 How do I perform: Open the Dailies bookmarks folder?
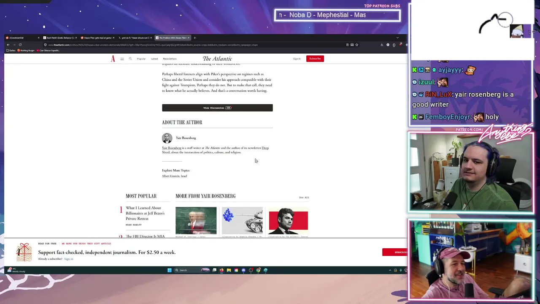pos(11,50)
